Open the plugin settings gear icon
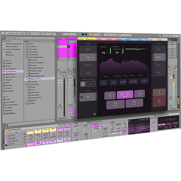The height and width of the screenshot is (181, 181). (94, 114)
